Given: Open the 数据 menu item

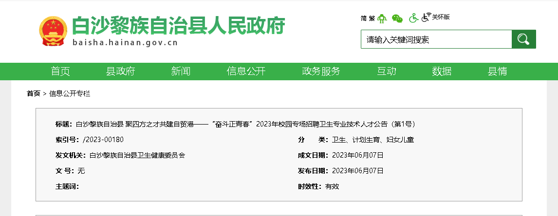Looking at the screenshot, I should pyautogui.click(x=442, y=71).
